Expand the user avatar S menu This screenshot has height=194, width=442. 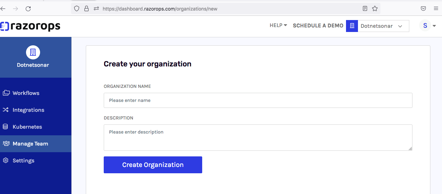coord(428,26)
